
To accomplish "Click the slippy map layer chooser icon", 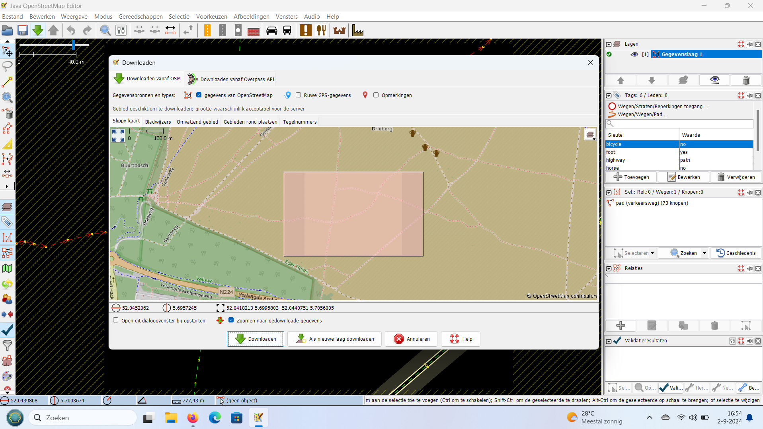I will click(x=590, y=135).
